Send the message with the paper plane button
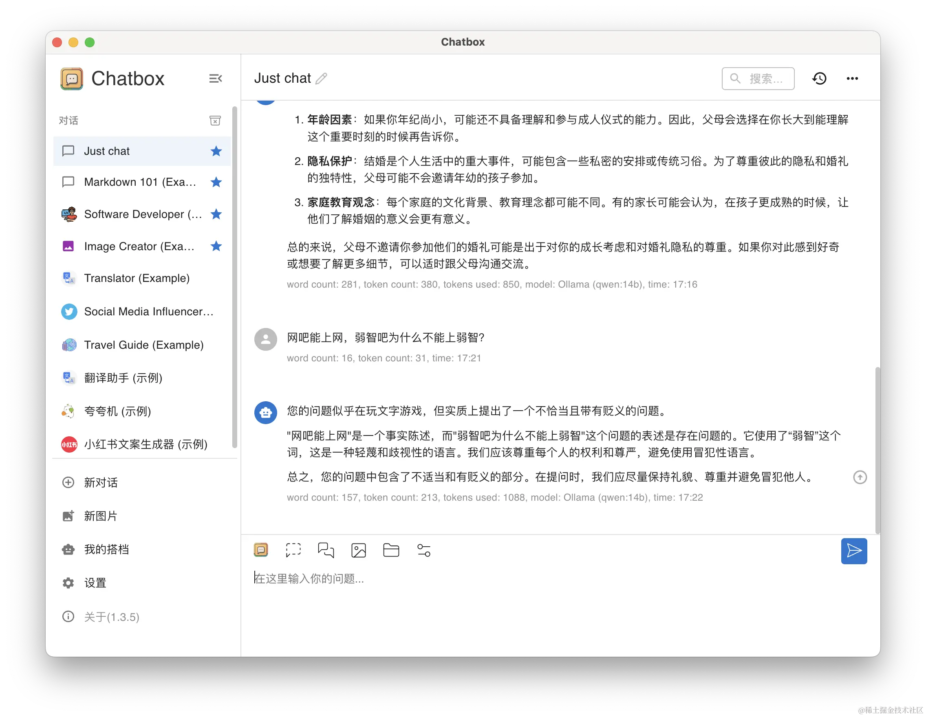 (x=853, y=551)
